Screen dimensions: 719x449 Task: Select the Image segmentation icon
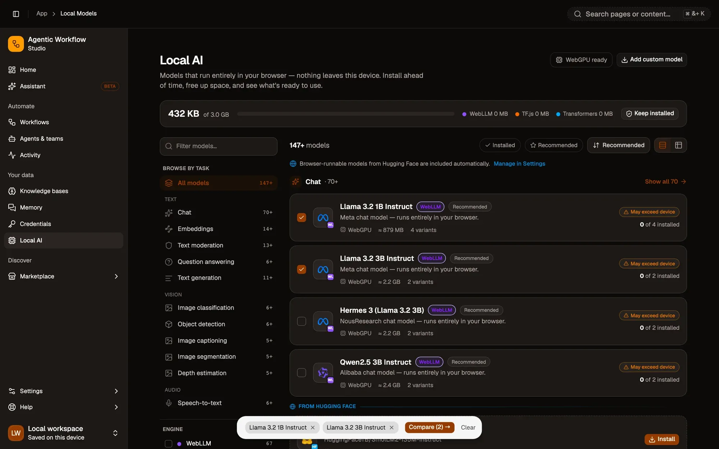click(169, 357)
